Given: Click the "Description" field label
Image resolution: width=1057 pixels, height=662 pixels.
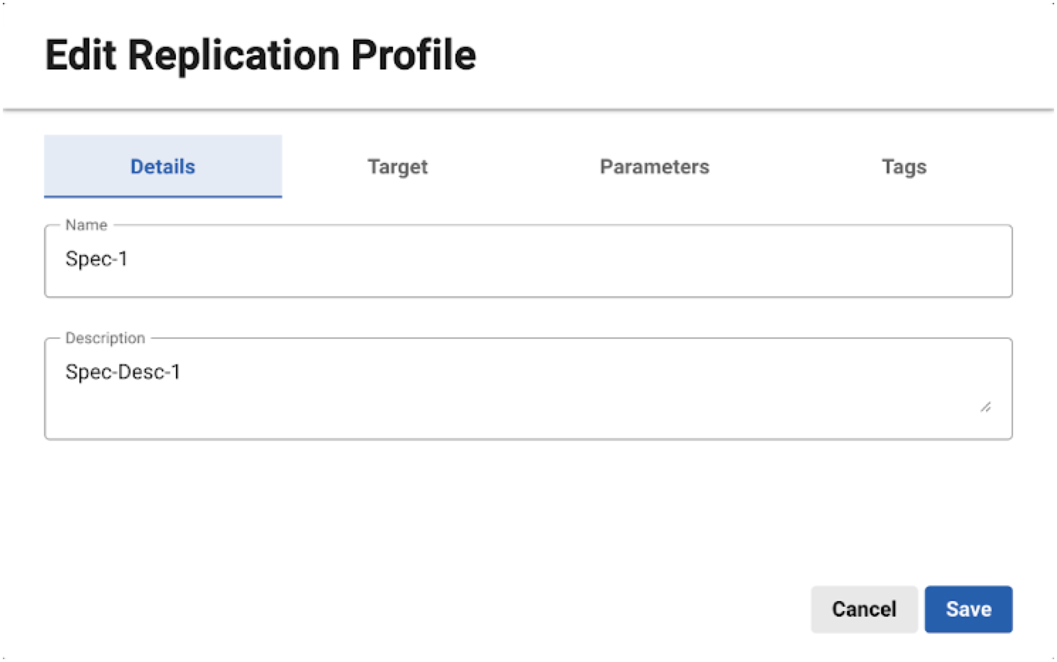Looking at the screenshot, I should (x=105, y=338).
